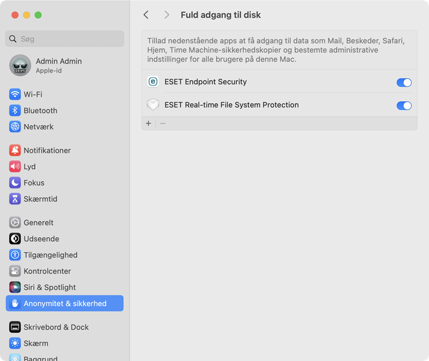Open Fokus moon icon
The width and height of the screenshot is (429, 361).
click(x=15, y=183)
